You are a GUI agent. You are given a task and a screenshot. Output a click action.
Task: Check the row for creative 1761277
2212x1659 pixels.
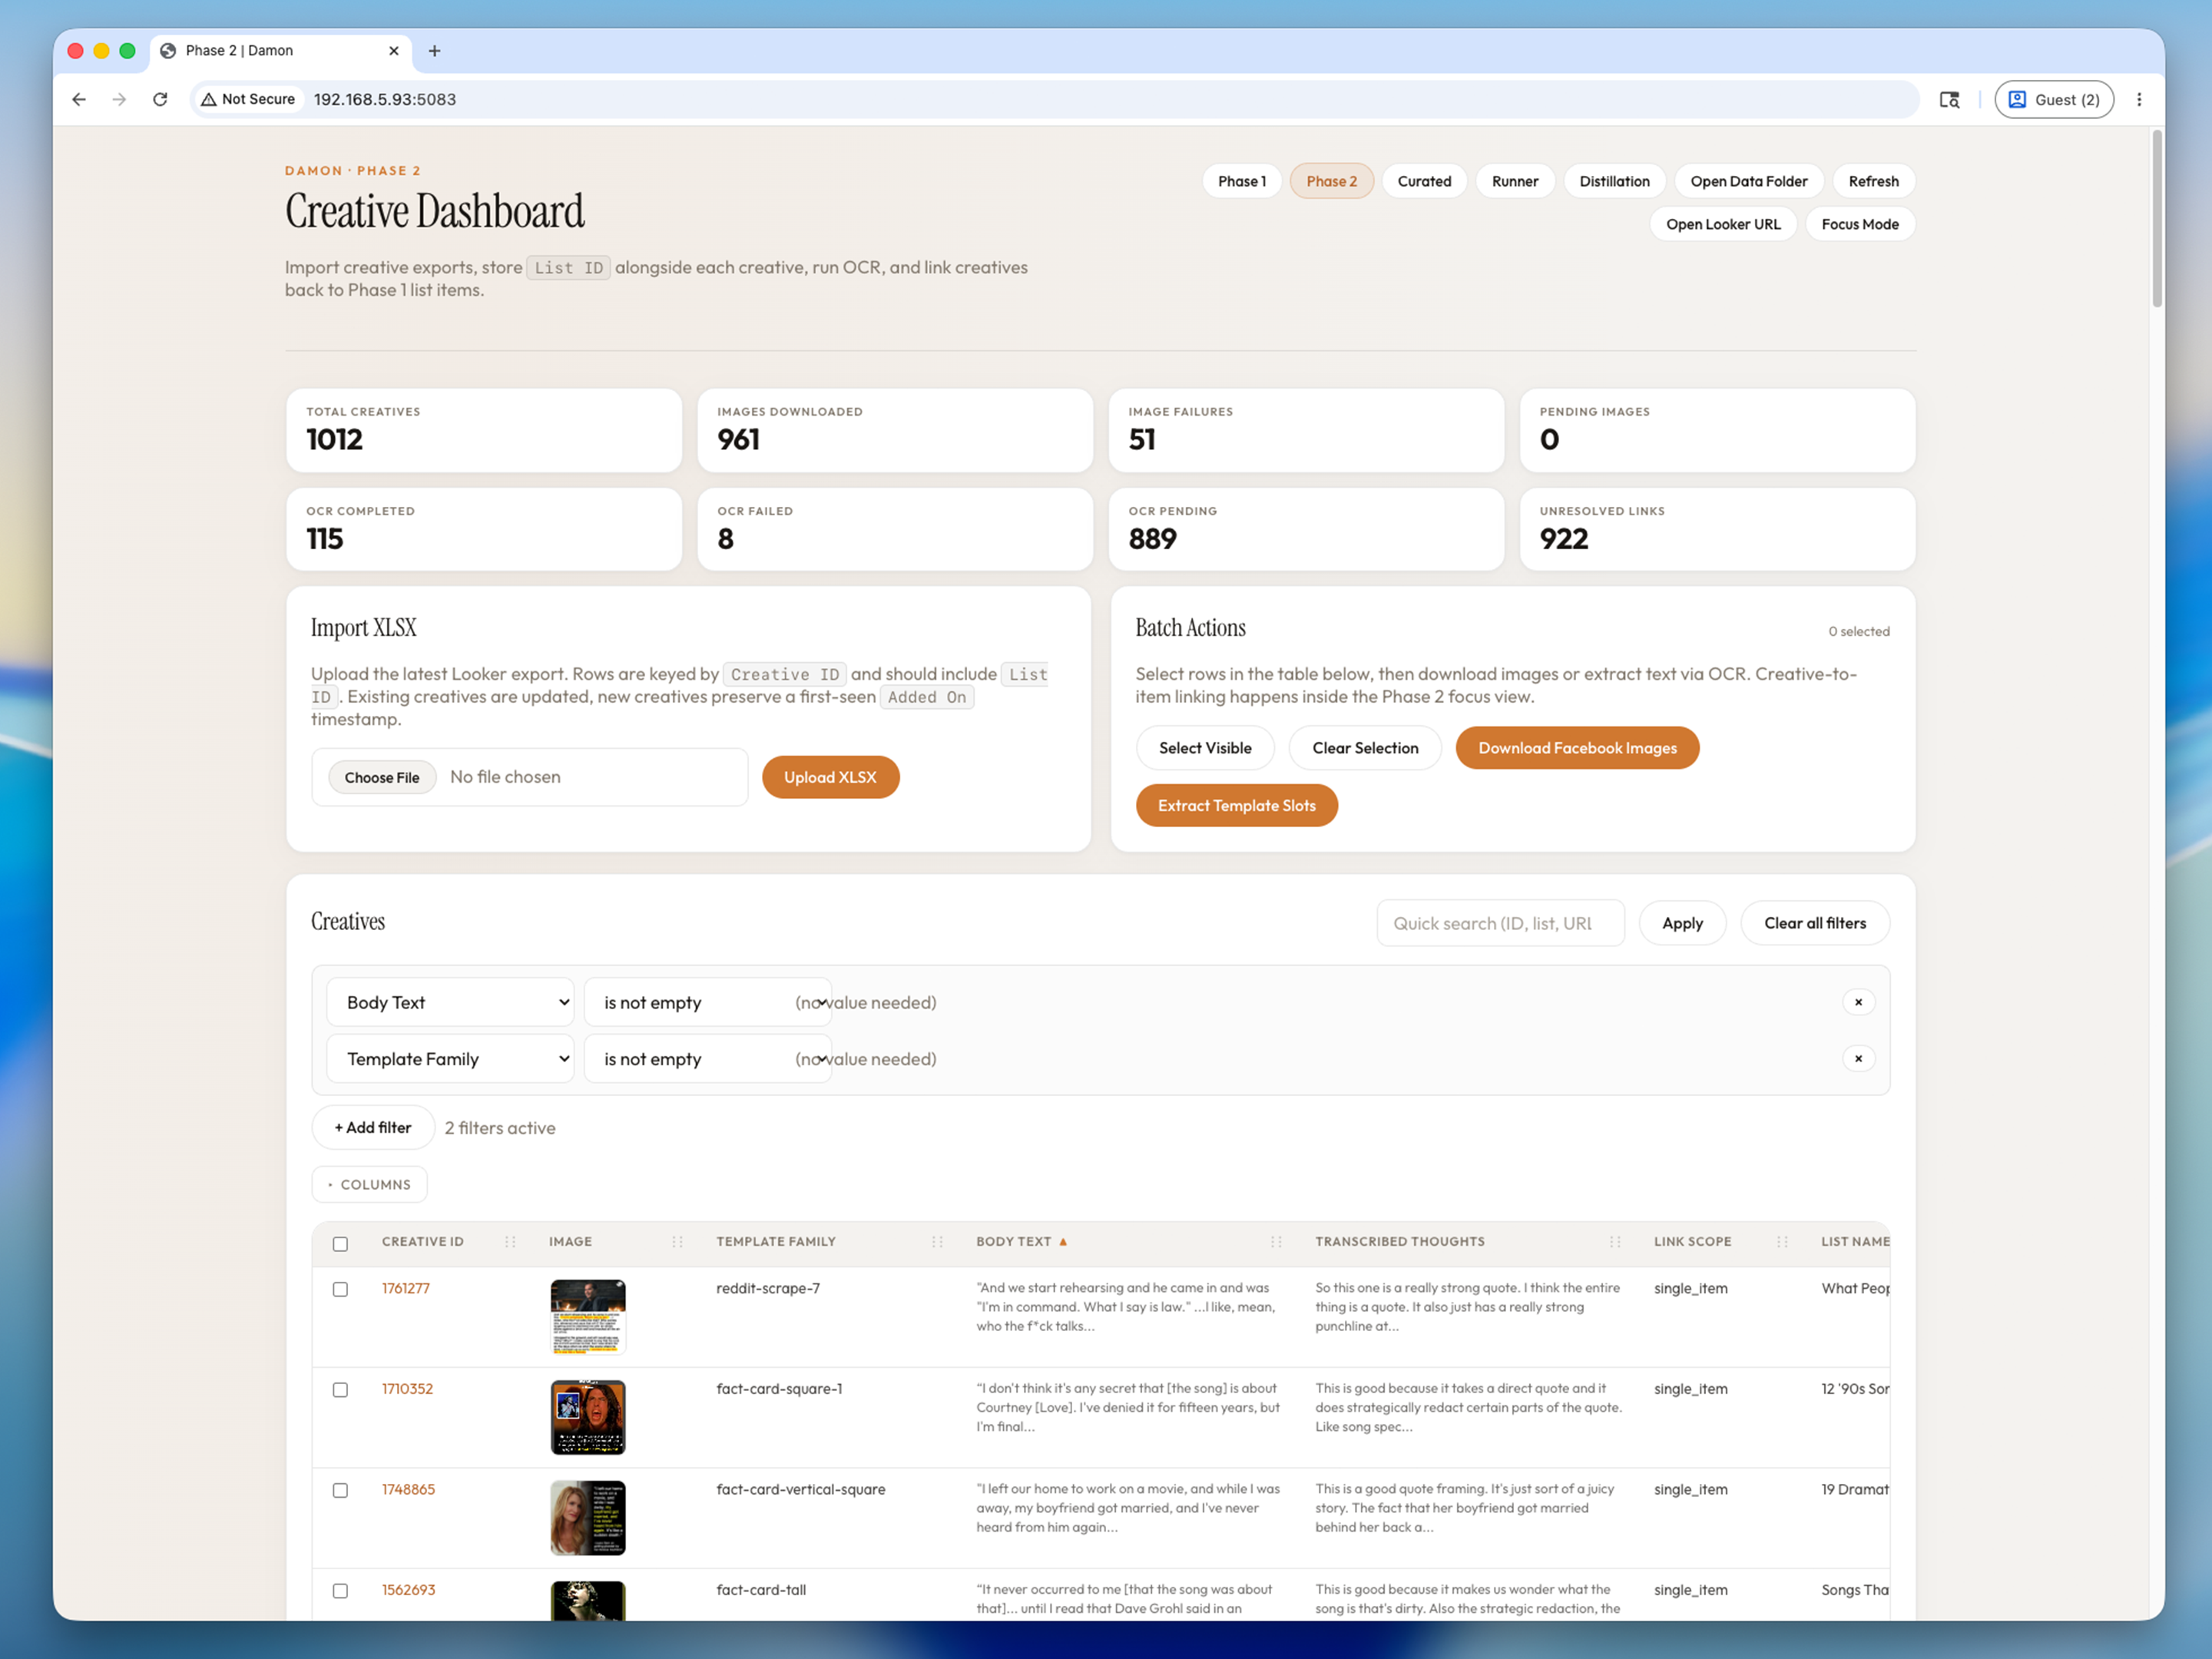[x=340, y=1289]
